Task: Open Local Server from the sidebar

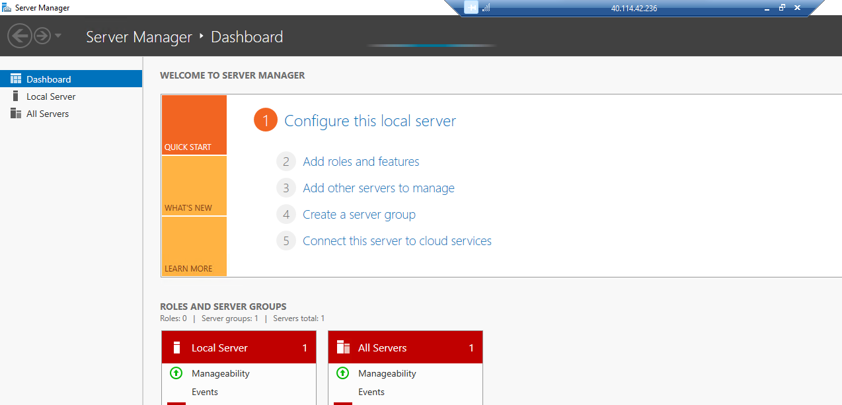Action: tap(51, 96)
